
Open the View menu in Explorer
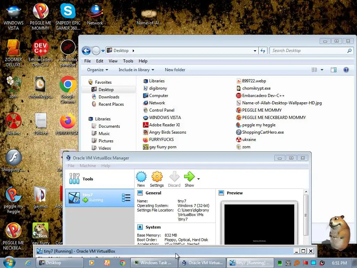[113, 61]
